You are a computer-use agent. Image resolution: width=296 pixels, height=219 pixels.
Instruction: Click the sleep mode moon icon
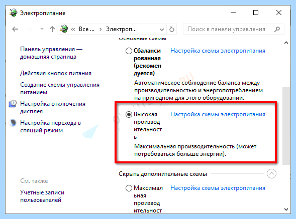(13, 123)
